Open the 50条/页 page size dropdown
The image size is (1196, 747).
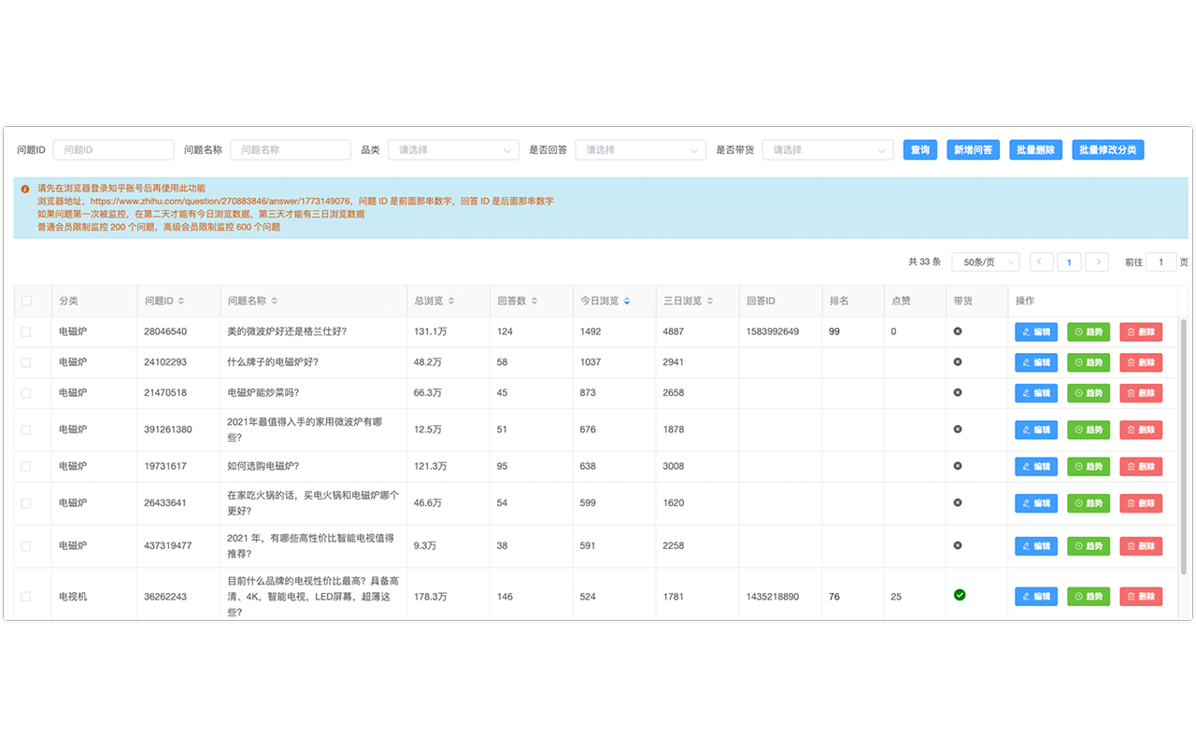pyautogui.click(x=985, y=262)
